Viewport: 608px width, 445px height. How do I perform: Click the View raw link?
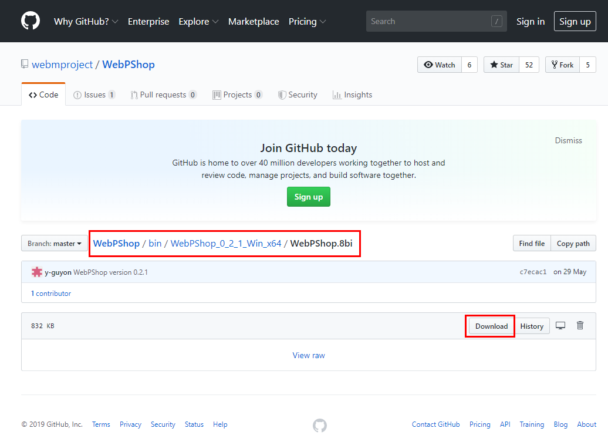click(x=308, y=355)
